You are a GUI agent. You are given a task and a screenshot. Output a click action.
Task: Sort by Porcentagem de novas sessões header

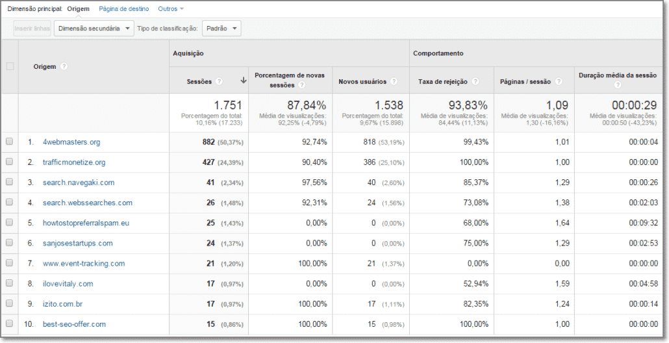tap(290, 80)
